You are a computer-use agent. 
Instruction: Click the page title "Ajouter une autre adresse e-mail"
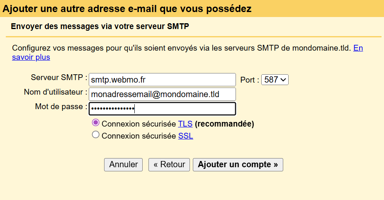pos(127,8)
